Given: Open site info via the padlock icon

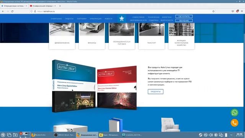Looking at the screenshot, I should pyautogui.click(x=35, y=11).
